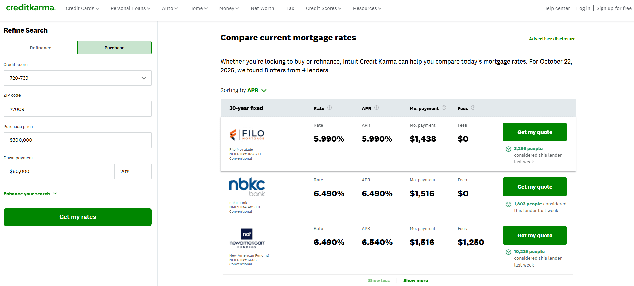
Task: Click the Net Worth menu item
Action: point(262,8)
